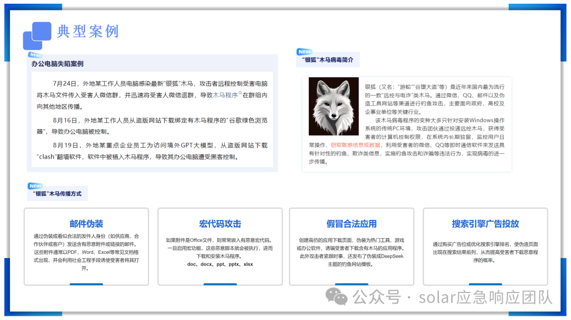Click the 邮件伪装 card description text
This screenshot has height=320, width=571.
pos(86,252)
